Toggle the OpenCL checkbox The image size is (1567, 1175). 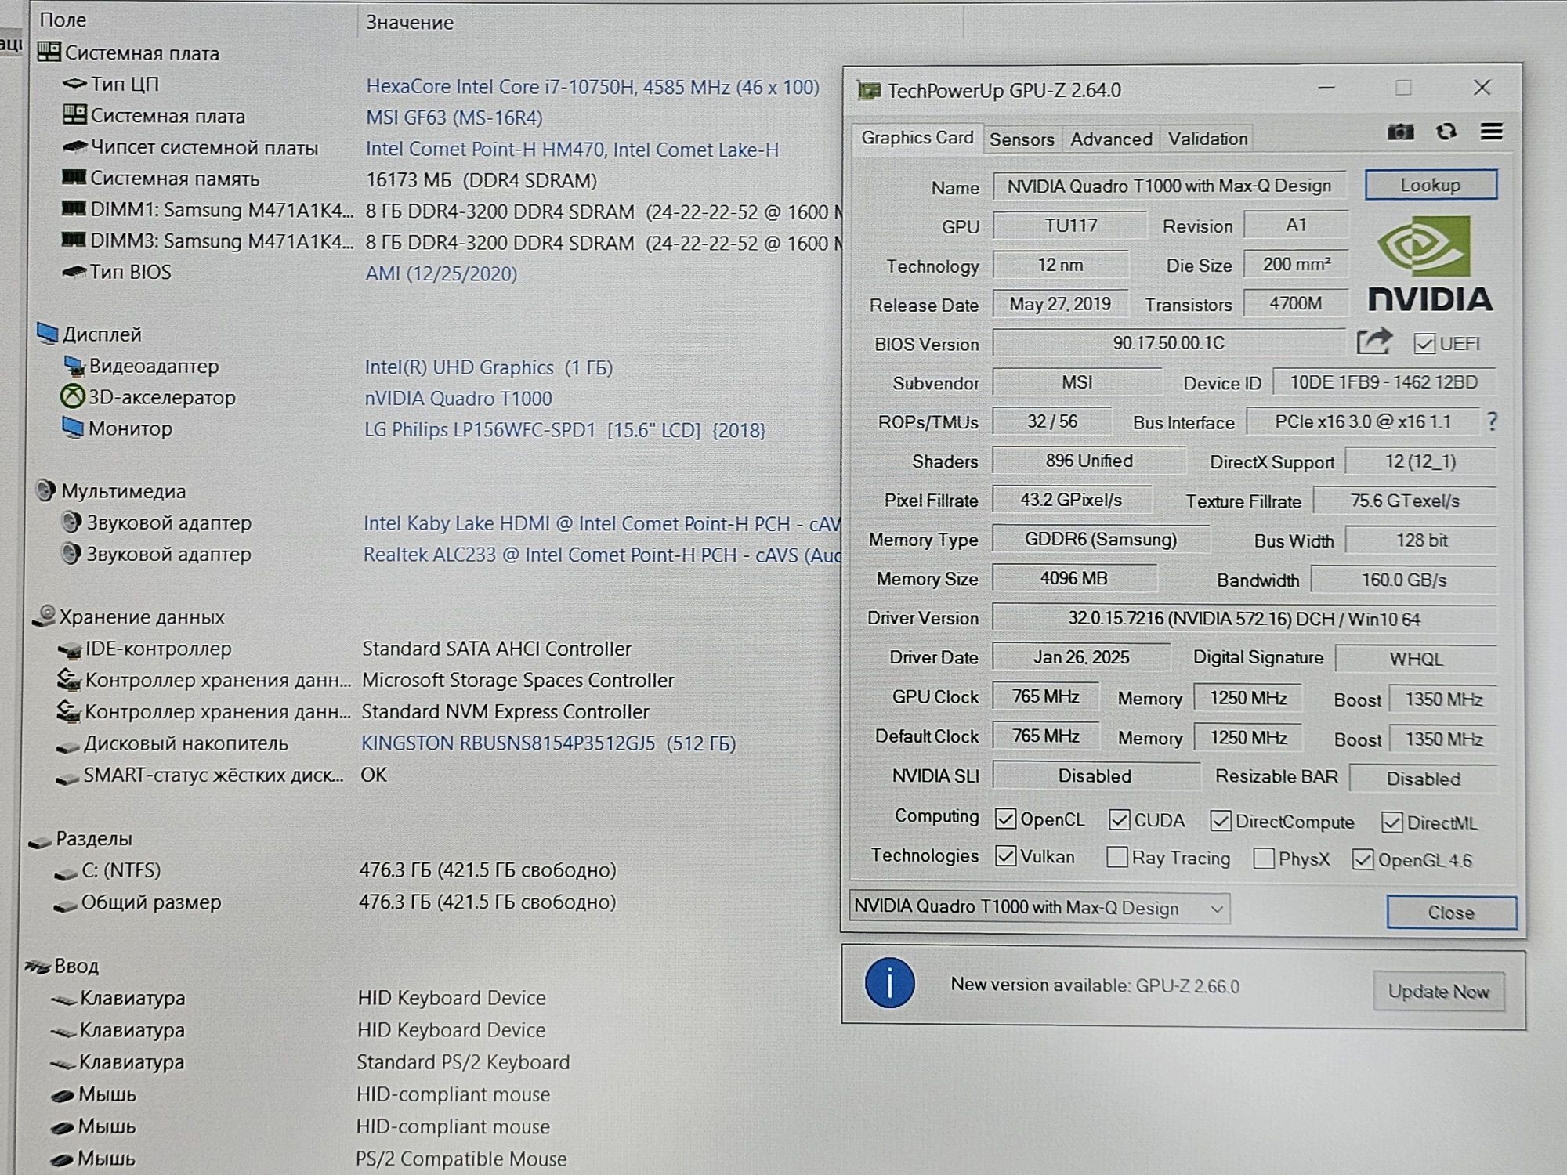(x=1005, y=819)
